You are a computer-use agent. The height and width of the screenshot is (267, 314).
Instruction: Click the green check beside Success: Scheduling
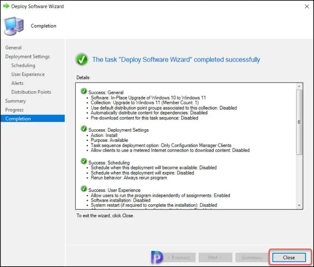pos(84,161)
